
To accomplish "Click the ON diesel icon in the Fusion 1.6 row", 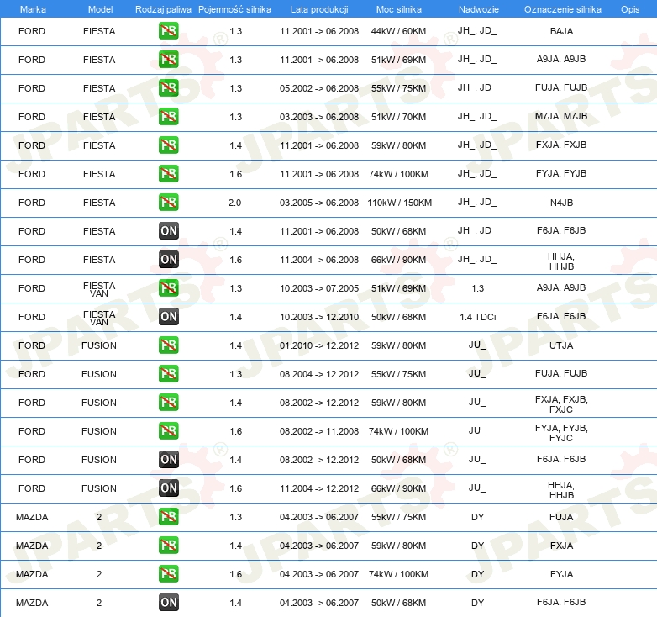I will pos(168,488).
